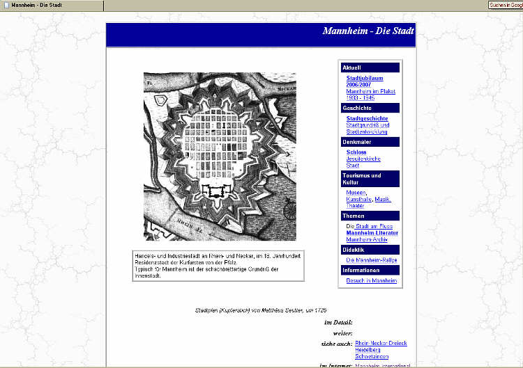Click the 'weiter:' label

click(x=342, y=333)
